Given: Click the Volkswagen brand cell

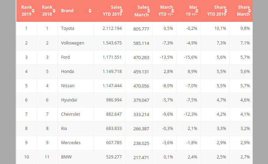Looking at the screenshot, I should [73, 43].
